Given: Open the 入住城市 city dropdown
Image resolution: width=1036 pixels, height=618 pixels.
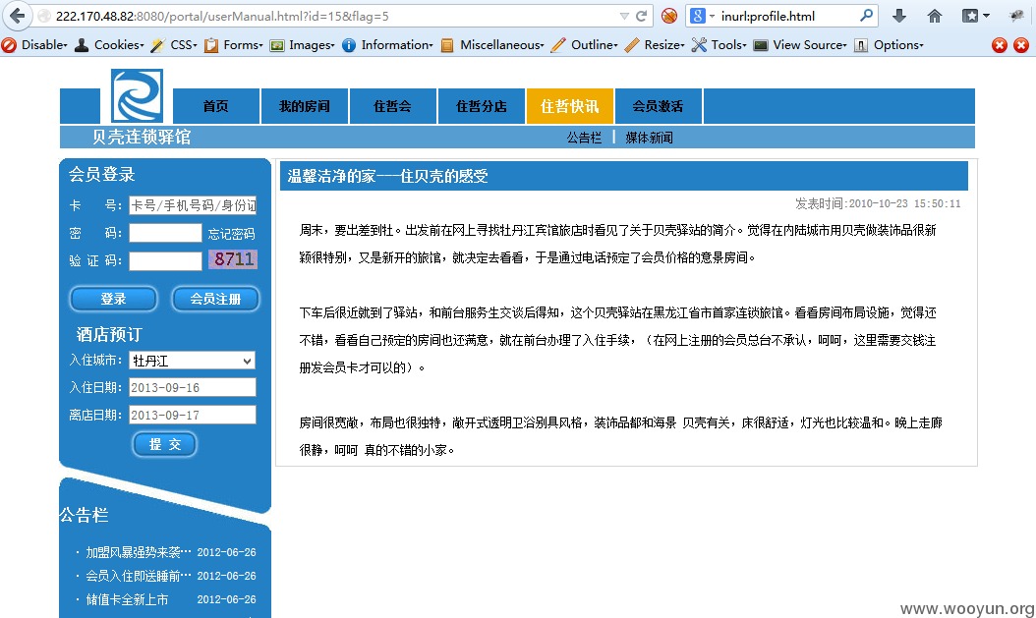Looking at the screenshot, I should pyautogui.click(x=193, y=361).
